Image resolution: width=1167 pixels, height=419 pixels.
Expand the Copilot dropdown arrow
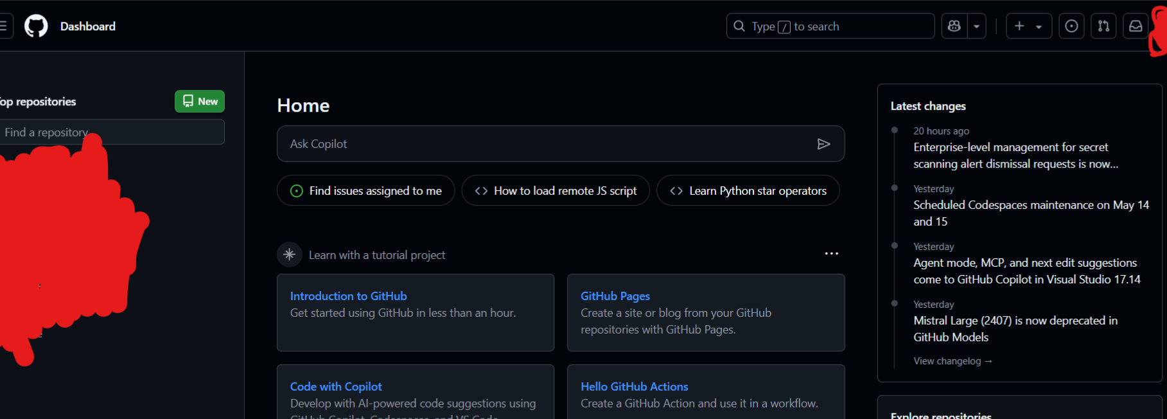point(976,26)
